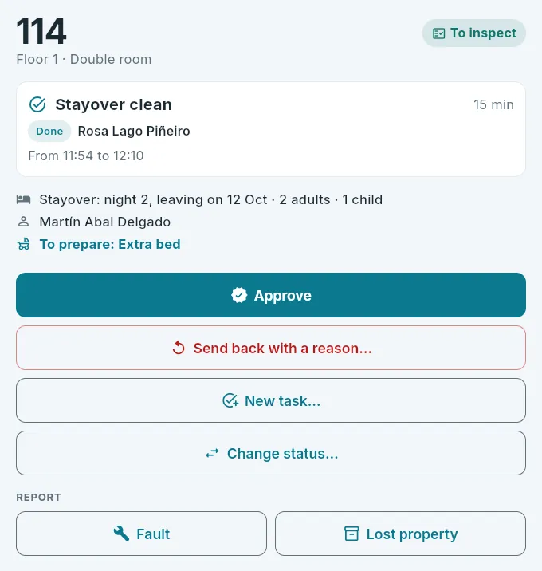Click the To inspect status badge

click(x=474, y=33)
